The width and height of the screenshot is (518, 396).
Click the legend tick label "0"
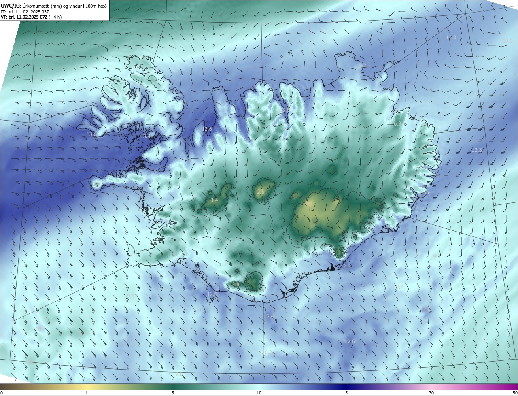[x=2, y=393]
